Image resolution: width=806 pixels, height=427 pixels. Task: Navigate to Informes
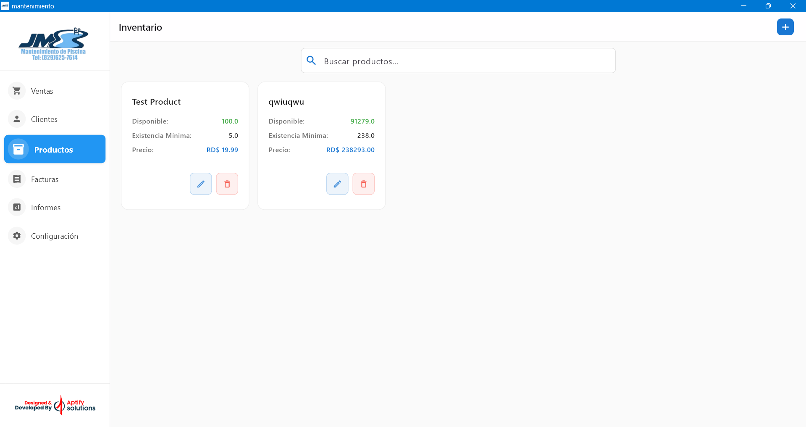tap(55, 207)
